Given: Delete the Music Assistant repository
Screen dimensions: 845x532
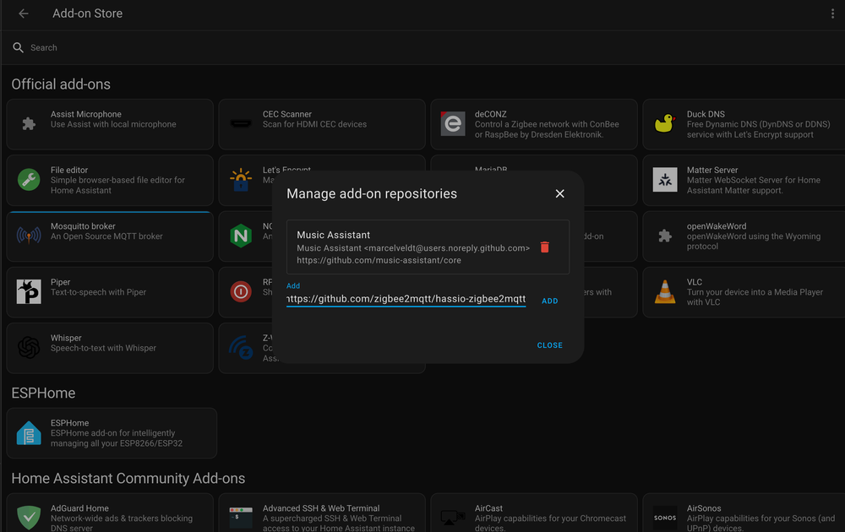Looking at the screenshot, I should point(545,247).
